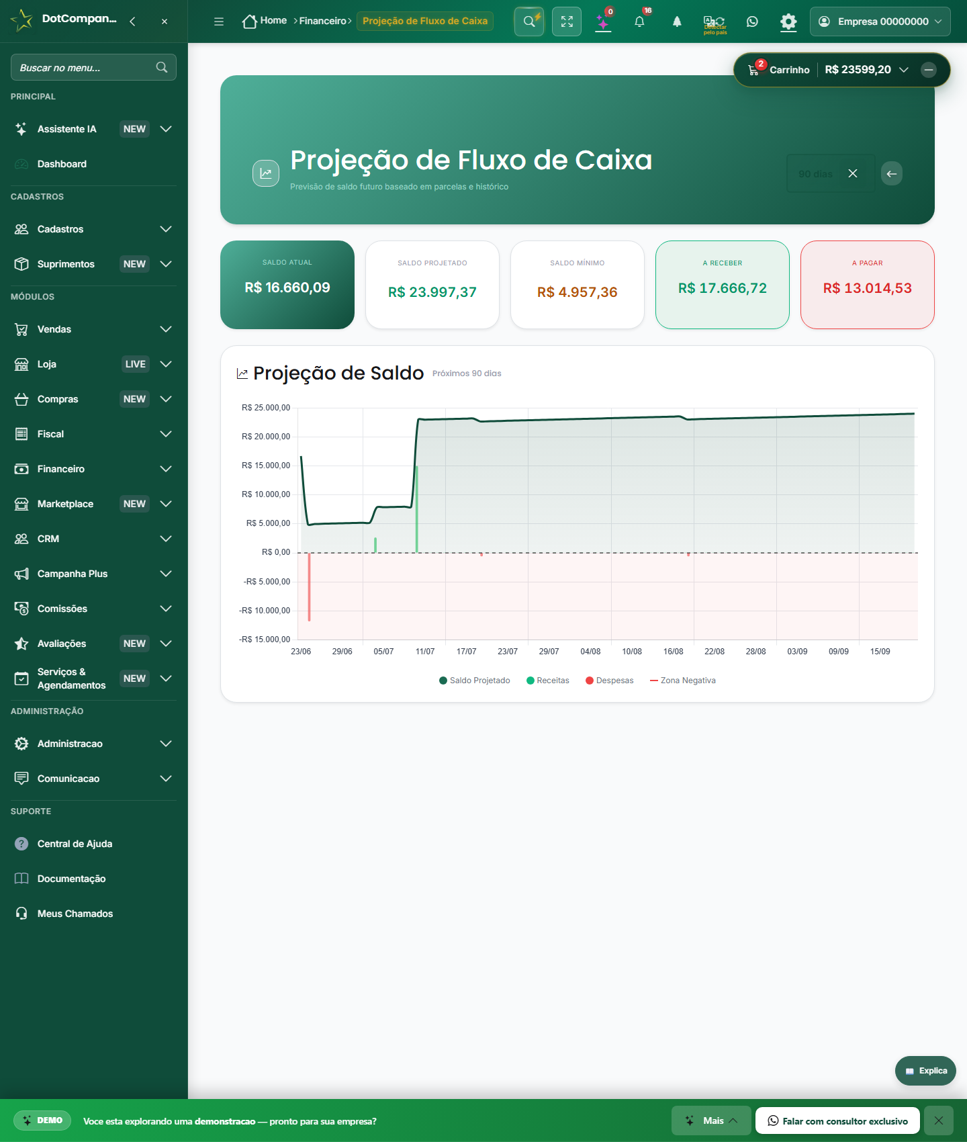Toggle Despesas series in the chart legend

pos(610,680)
